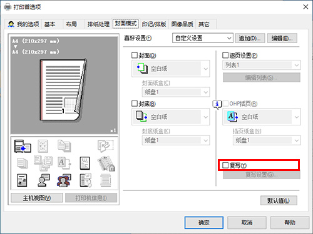313x234 pixels.
Task: Click the greyed dashed folded-page icon
Action: coord(106,146)
